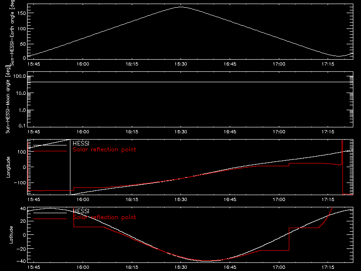The image size is (361, 271).
Task: Click the 50 tick label on Earth angle axis
Action: point(23,44)
